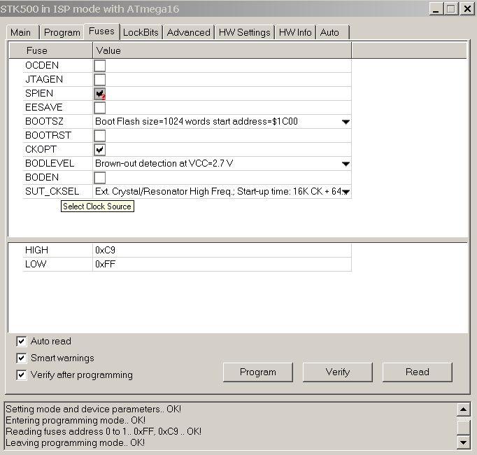Click the Read fuses button
This screenshot has height=455, width=477.
click(418, 372)
